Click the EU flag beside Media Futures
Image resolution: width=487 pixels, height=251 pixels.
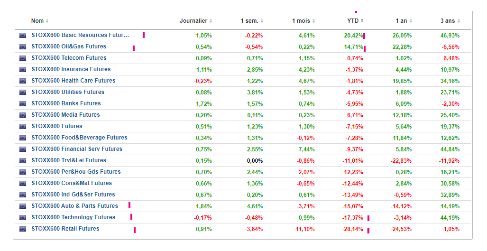[23, 115]
